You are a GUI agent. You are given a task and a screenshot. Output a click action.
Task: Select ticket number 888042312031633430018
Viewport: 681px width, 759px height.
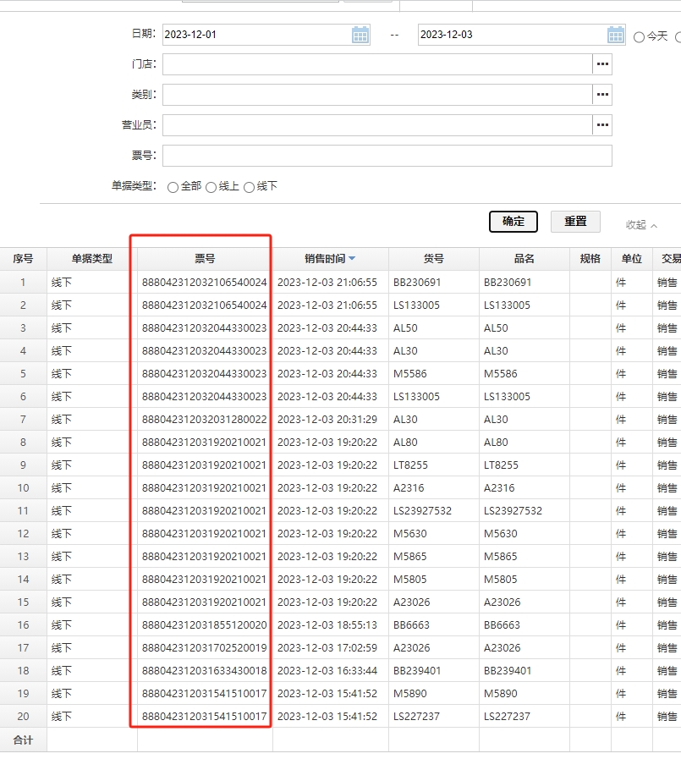204,670
